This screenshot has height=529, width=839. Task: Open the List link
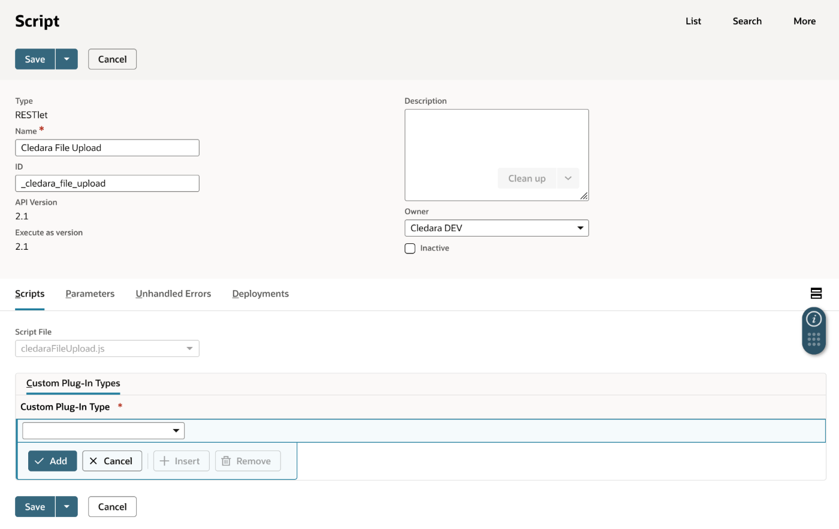click(693, 21)
